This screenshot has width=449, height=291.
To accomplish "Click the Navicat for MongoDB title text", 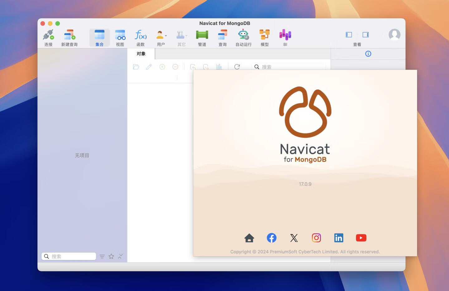I will [224, 23].
